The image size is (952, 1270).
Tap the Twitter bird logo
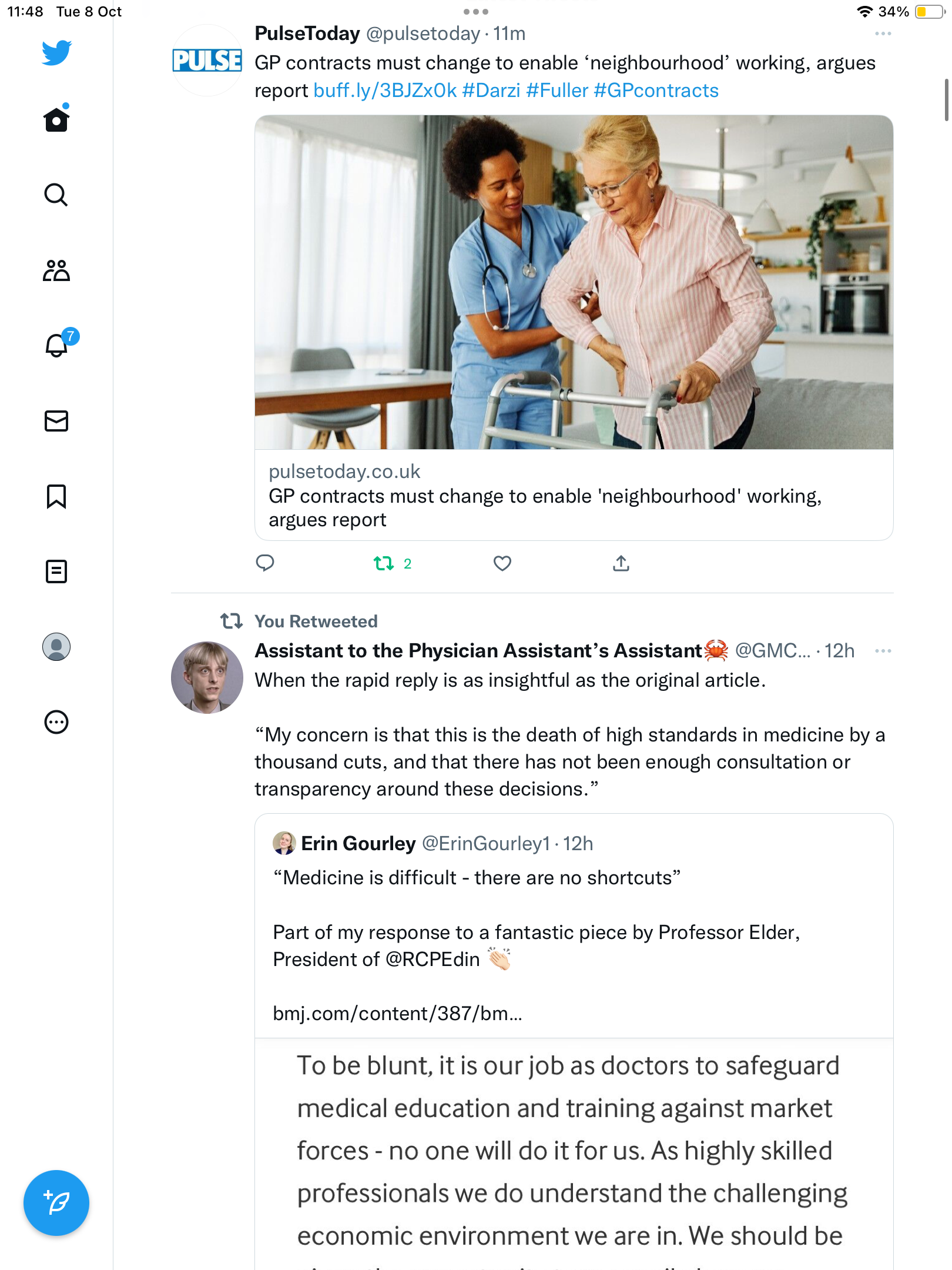coord(56,52)
